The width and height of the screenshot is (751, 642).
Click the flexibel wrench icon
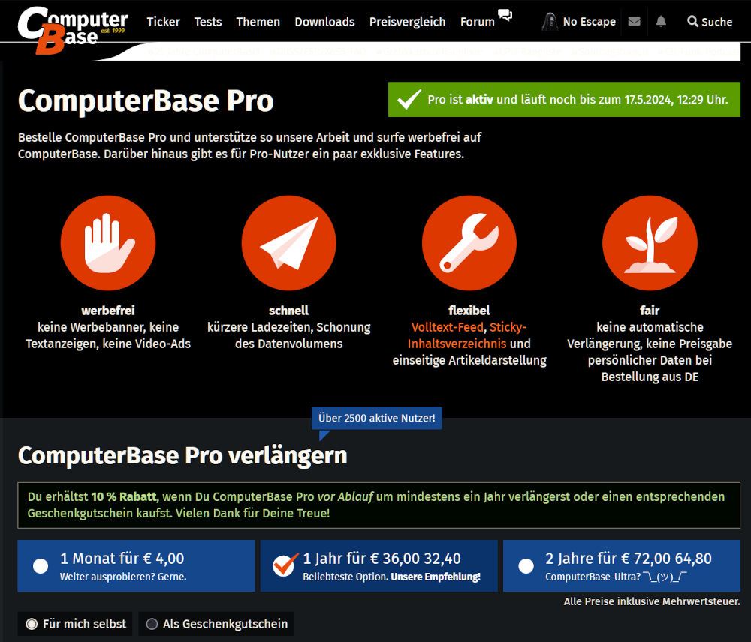469,243
